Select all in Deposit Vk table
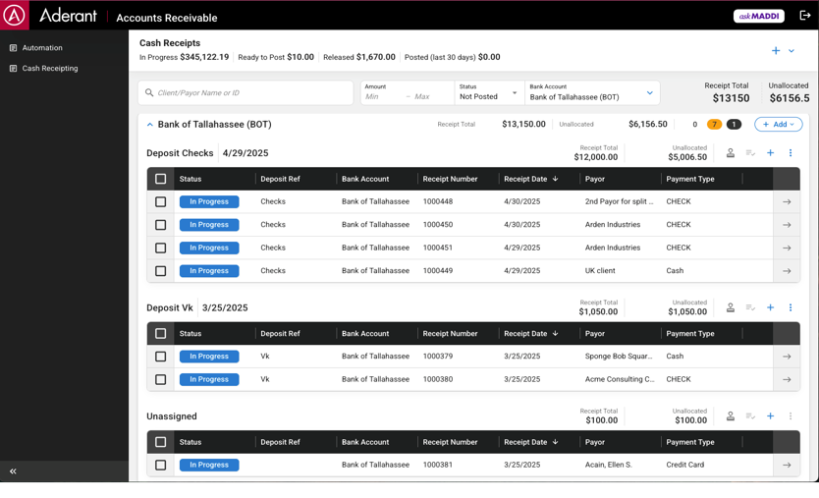This screenshot has width=819, height=498. point(160,333)
